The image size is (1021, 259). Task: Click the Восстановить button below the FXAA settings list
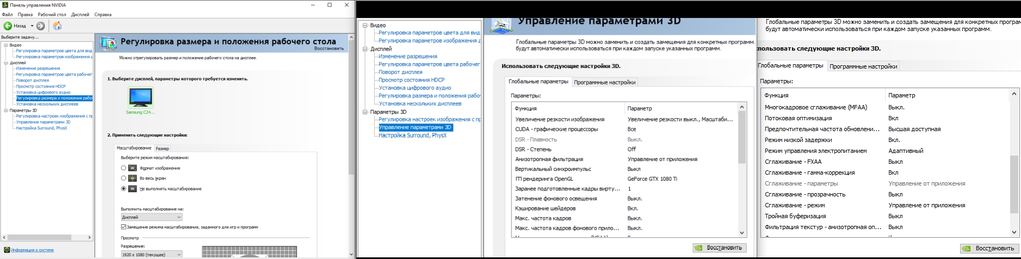pyautogui.click(x=990, y=248)
